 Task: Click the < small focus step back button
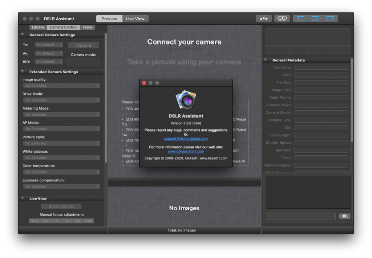pos(56,221)
